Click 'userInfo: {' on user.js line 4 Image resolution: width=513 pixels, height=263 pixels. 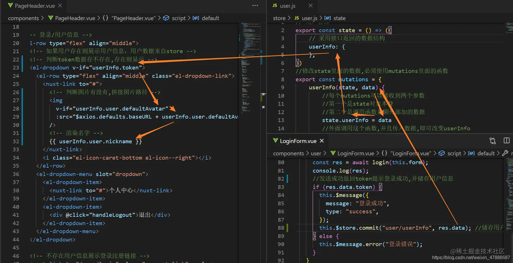point(327,46)
